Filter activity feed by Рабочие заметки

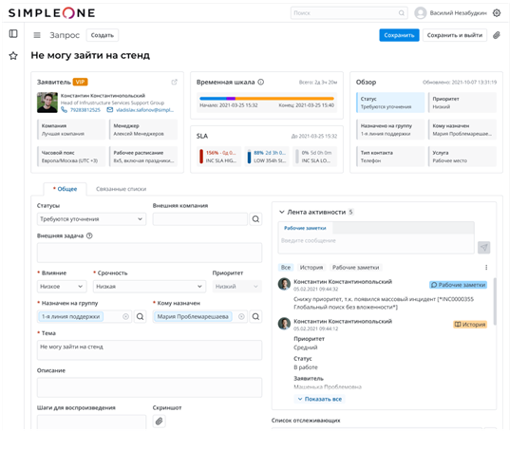[355, 267]
